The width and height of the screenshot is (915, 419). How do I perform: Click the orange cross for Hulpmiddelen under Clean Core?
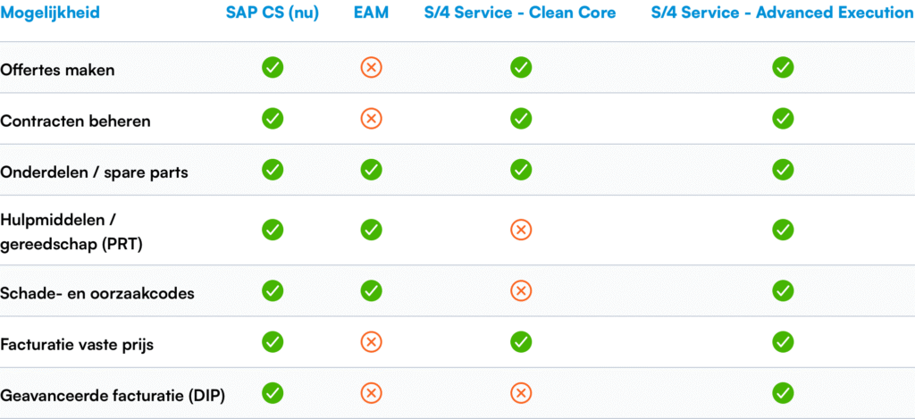coord(521,230)
